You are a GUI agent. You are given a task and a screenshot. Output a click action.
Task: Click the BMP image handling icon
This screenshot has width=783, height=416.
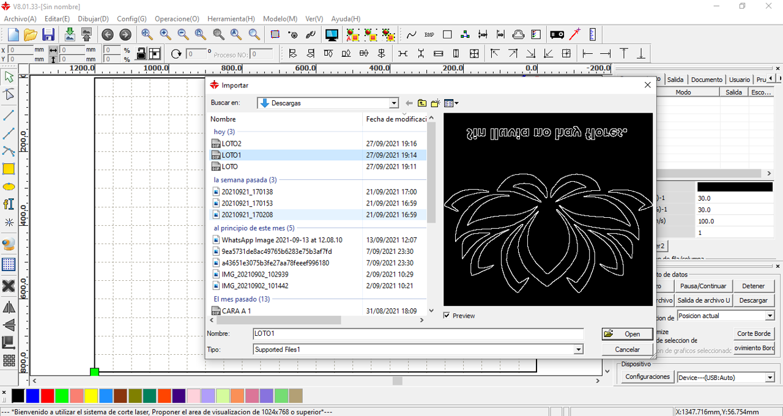pos(429,35)
